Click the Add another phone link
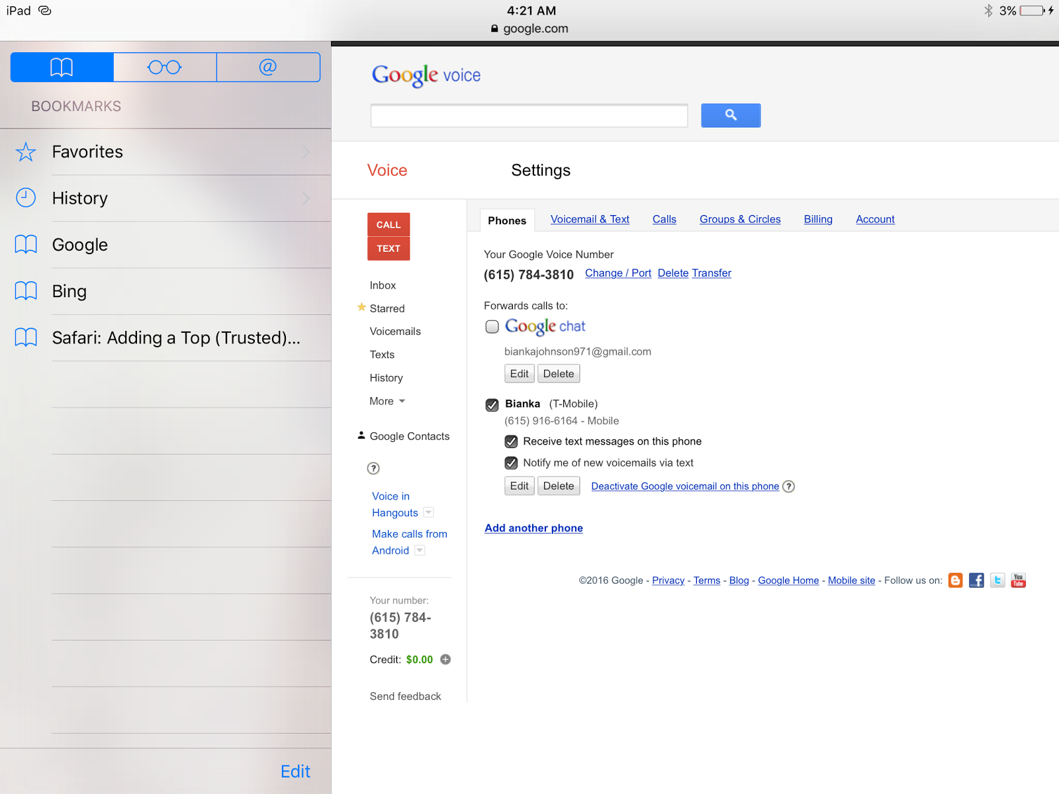 coord(533,528)
